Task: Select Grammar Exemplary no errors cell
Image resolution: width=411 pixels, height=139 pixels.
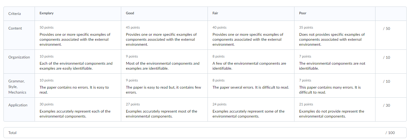Action: click(x=78, y=86)
